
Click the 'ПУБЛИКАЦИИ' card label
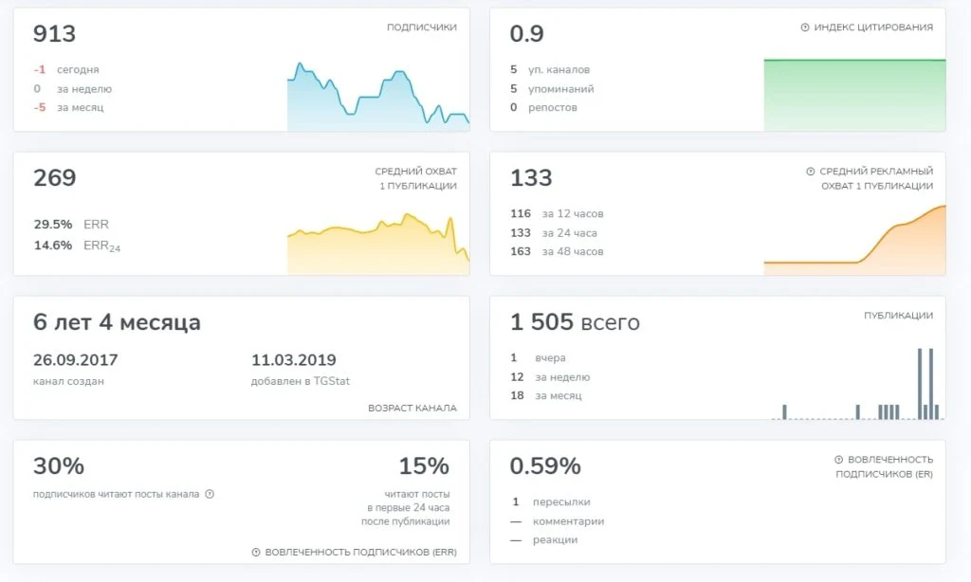[x=899, y=316]
